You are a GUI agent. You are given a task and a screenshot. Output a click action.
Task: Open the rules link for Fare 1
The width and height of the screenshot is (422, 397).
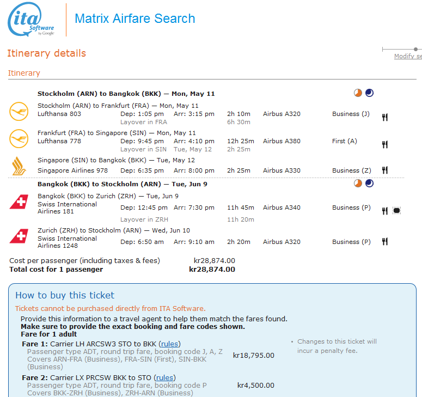169,344
